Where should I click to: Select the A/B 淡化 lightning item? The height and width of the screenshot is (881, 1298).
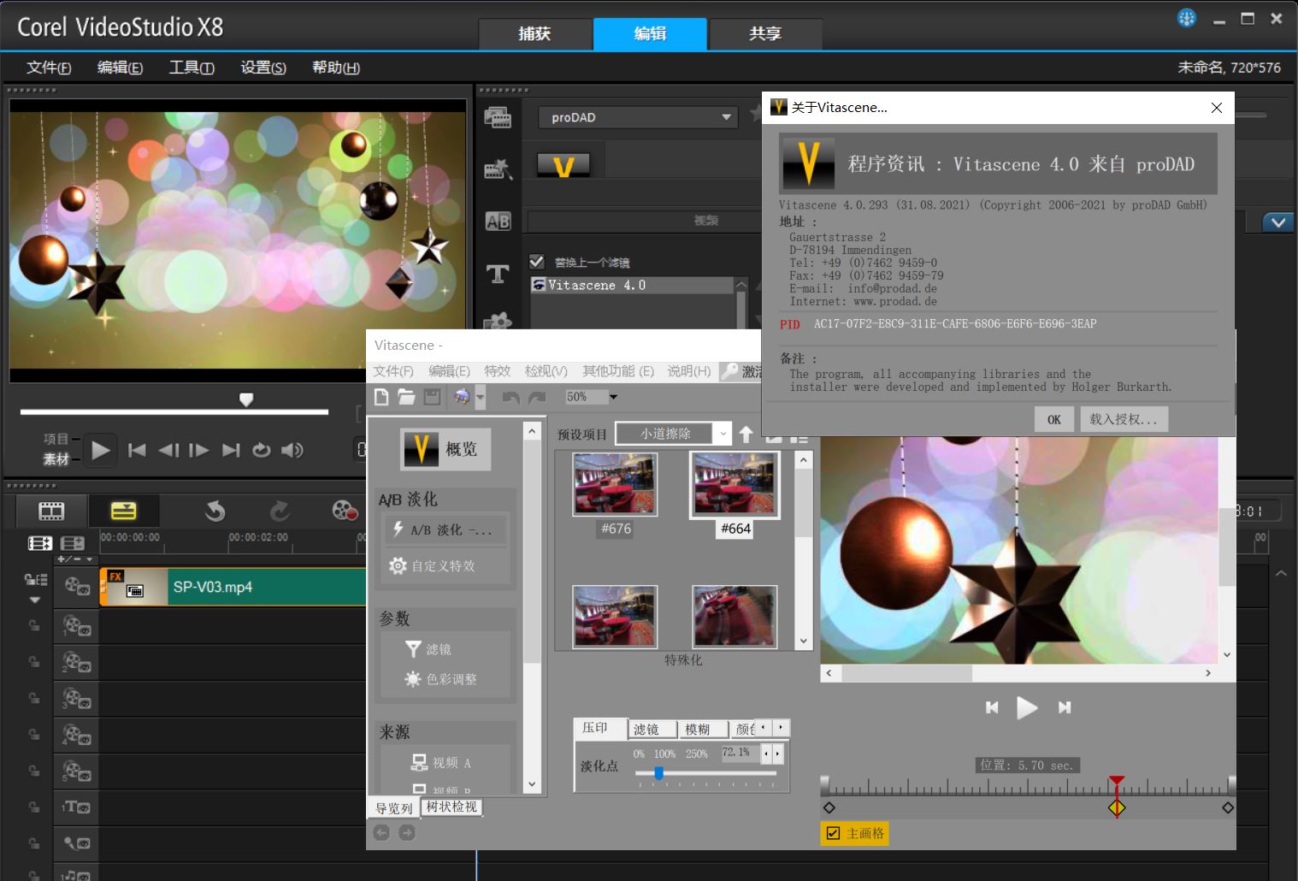[x=445, y=530]
